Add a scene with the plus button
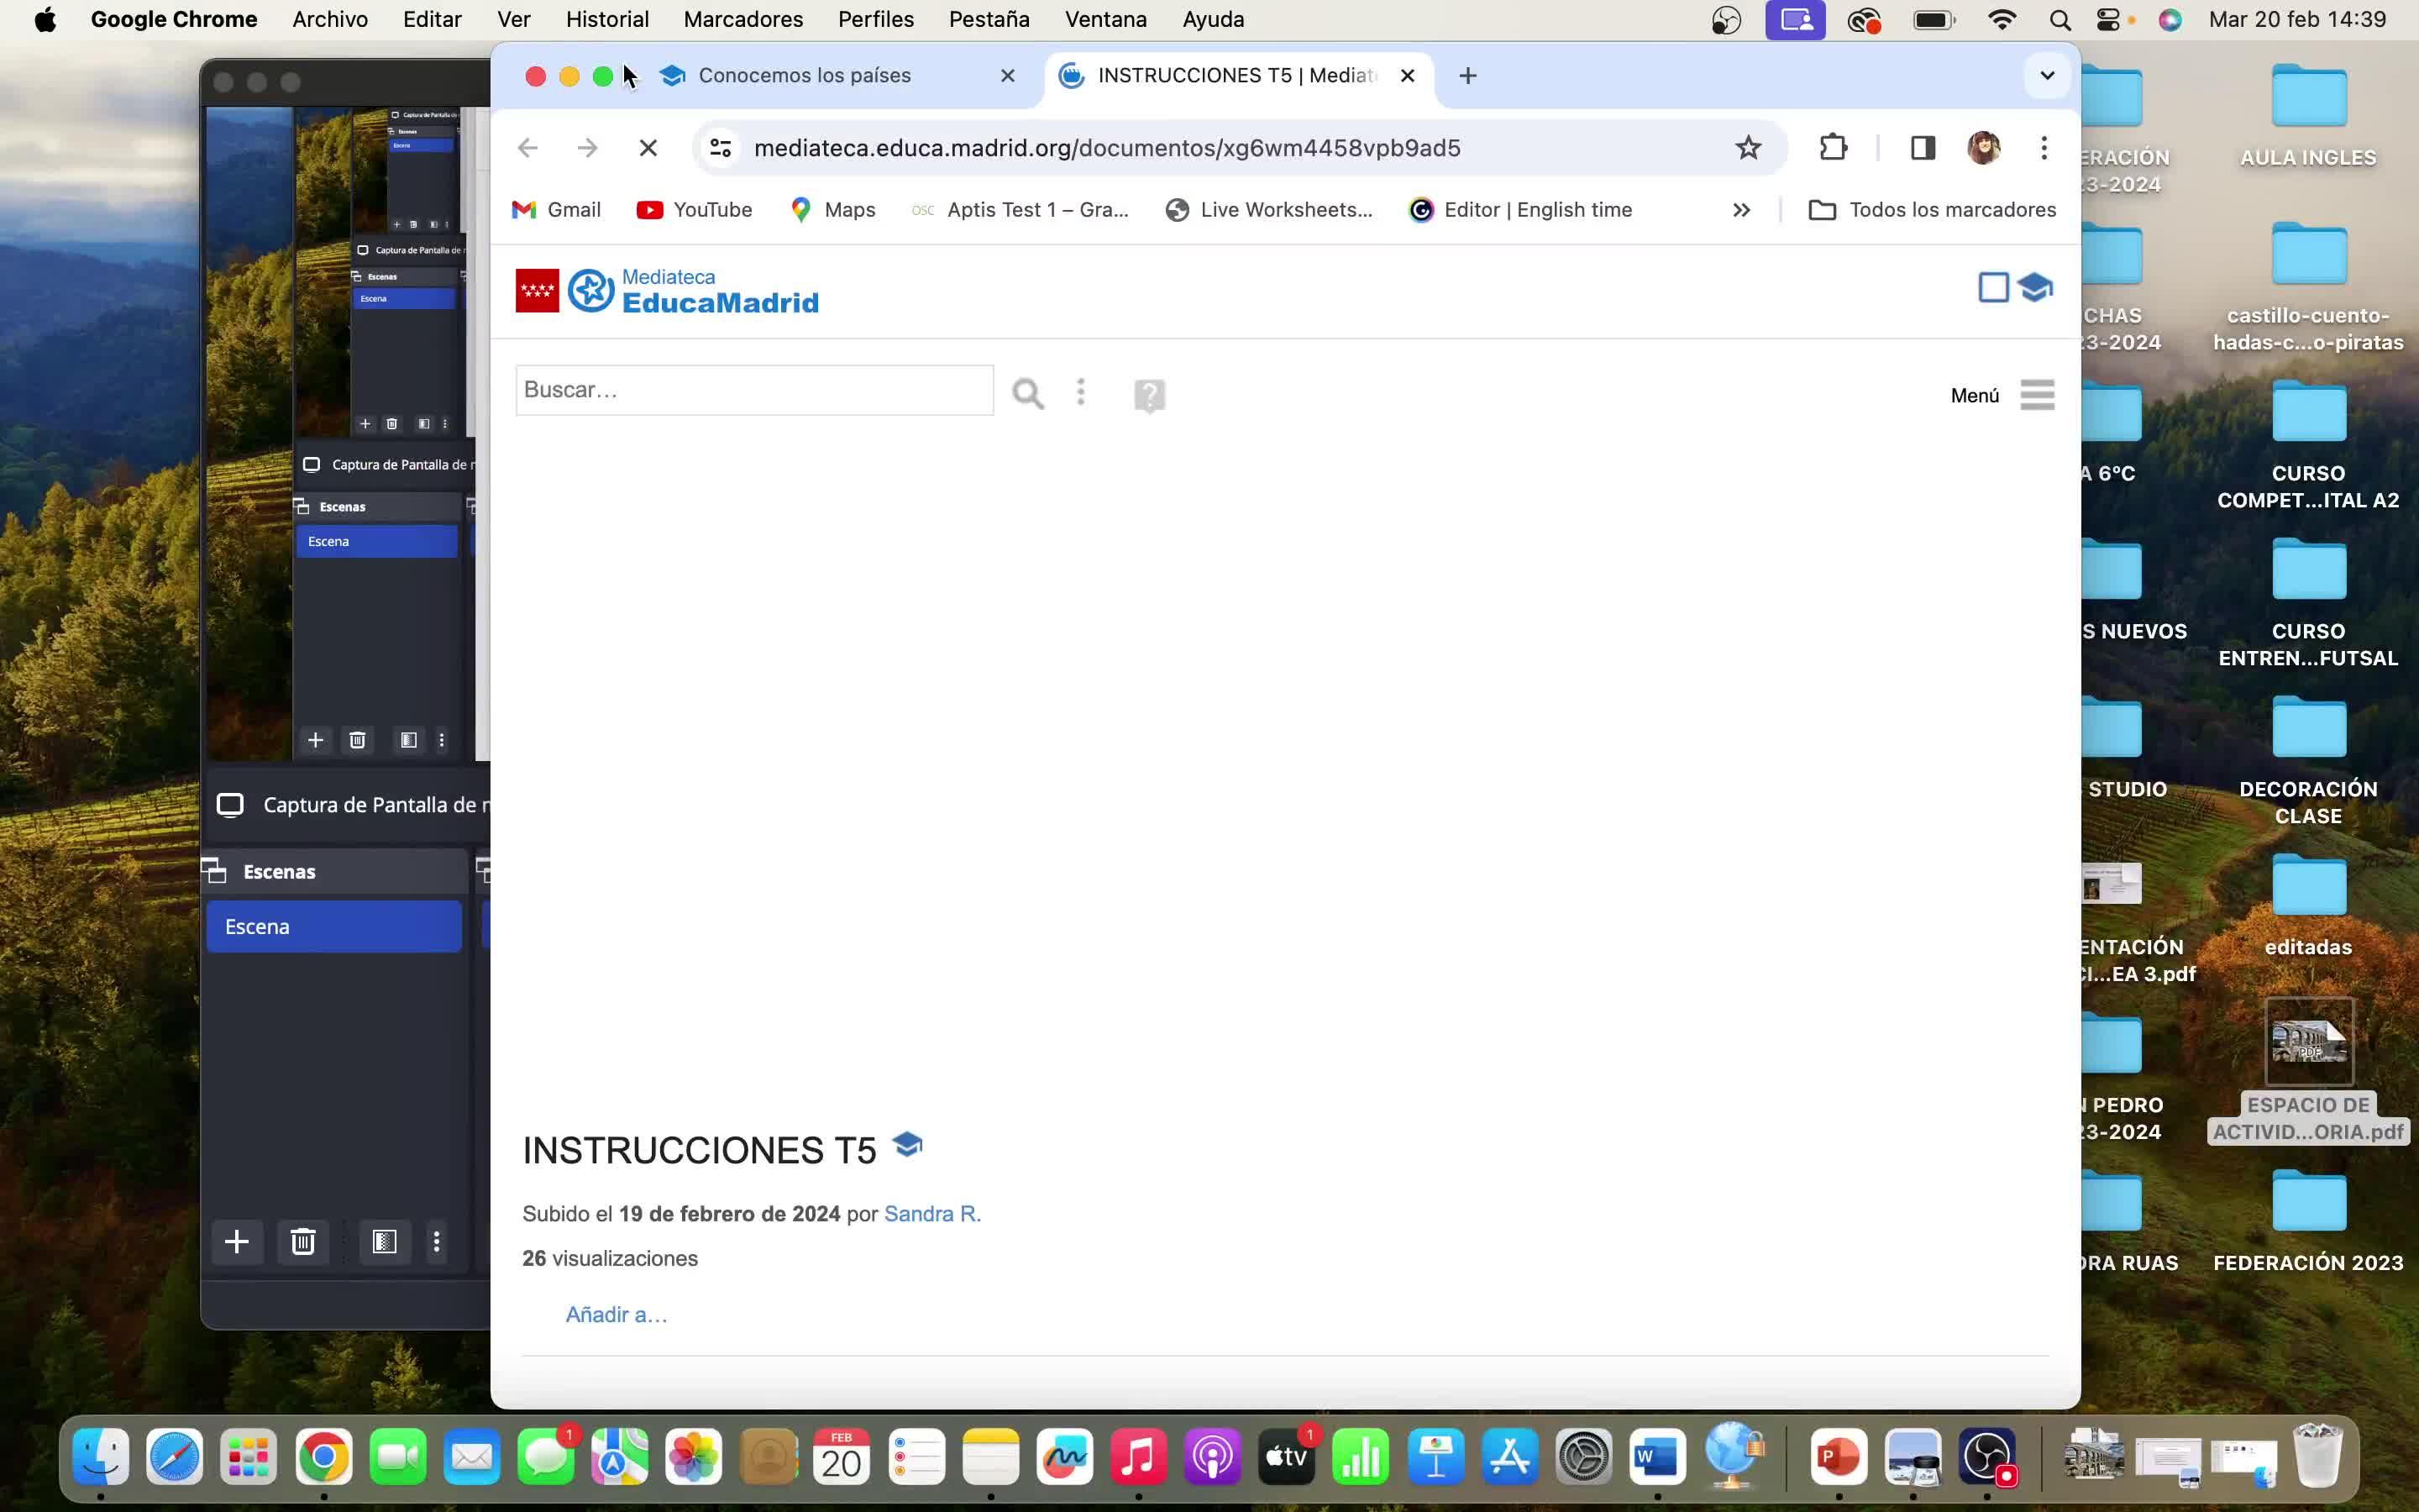Image resolution: width=2419 pixels, height=1512 pixels. [237, 1242]
